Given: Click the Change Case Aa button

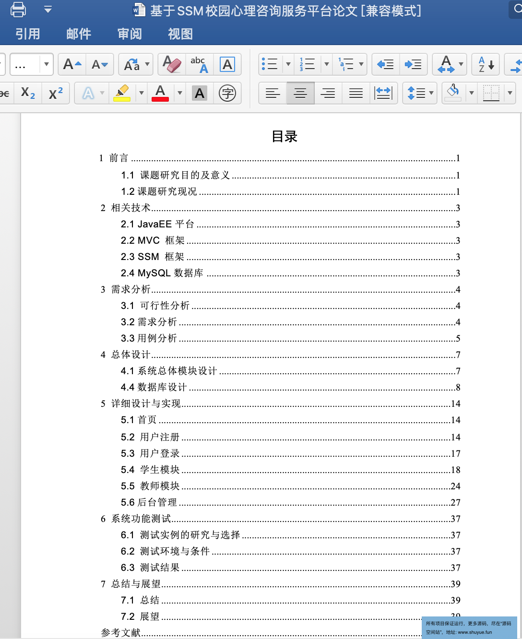Looking at the screenshot, I should 131,64.
